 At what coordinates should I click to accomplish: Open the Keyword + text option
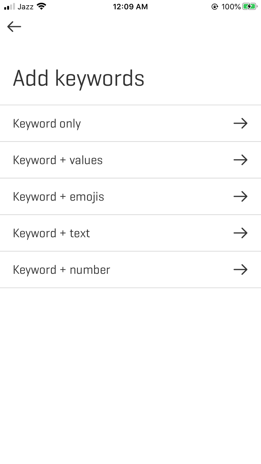point(130,233)
